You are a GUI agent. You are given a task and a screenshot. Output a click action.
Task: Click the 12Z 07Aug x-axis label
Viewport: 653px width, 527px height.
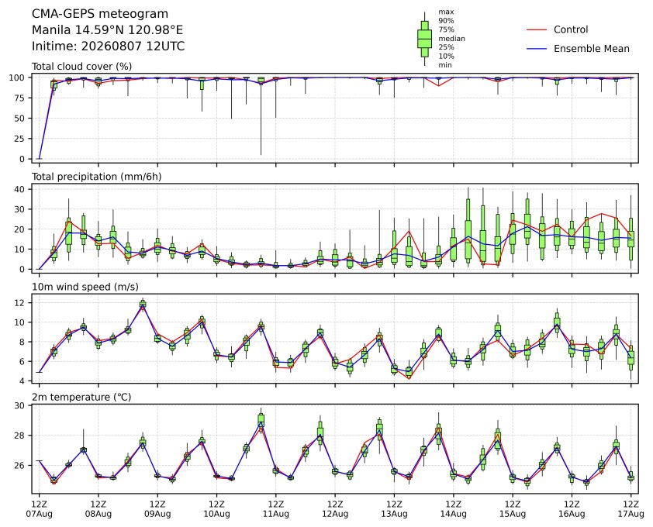tap(39, 508)
